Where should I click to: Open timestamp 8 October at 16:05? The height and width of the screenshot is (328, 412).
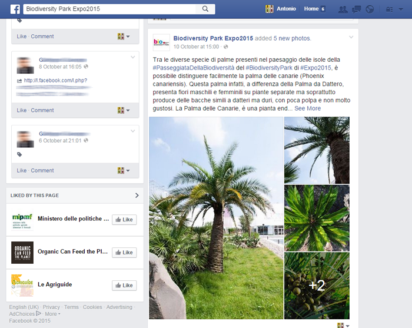tap(60, 67)
